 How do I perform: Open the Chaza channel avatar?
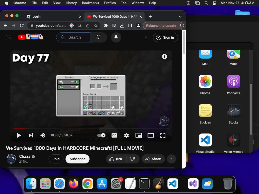pos(11,159)
